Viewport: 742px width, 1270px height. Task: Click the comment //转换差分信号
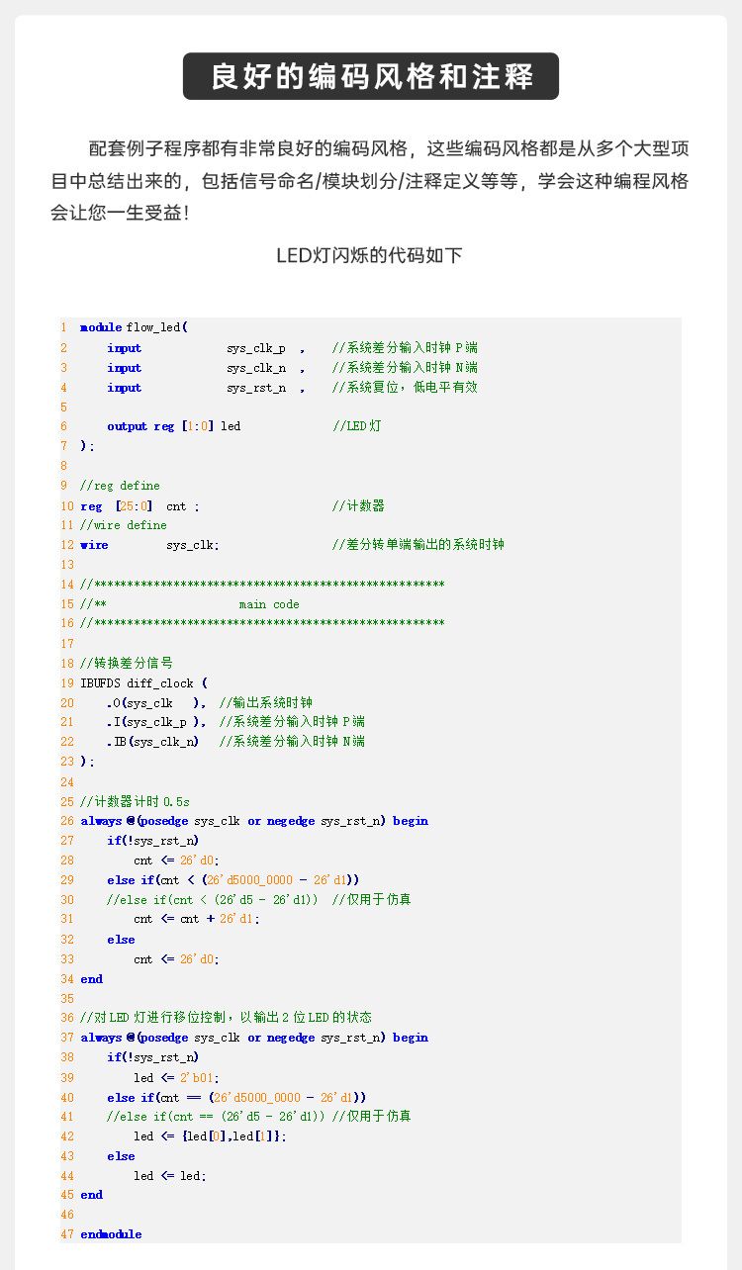(x=127, y=663)
